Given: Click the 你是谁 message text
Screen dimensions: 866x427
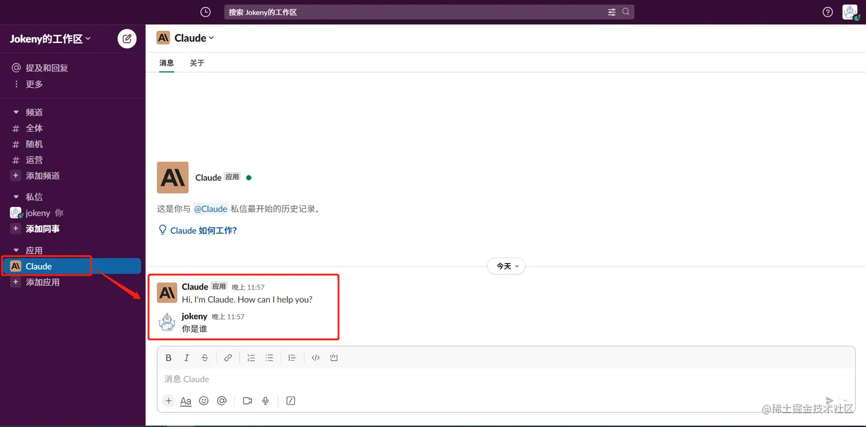Looking at the screenshot, I should click(195, 329).
